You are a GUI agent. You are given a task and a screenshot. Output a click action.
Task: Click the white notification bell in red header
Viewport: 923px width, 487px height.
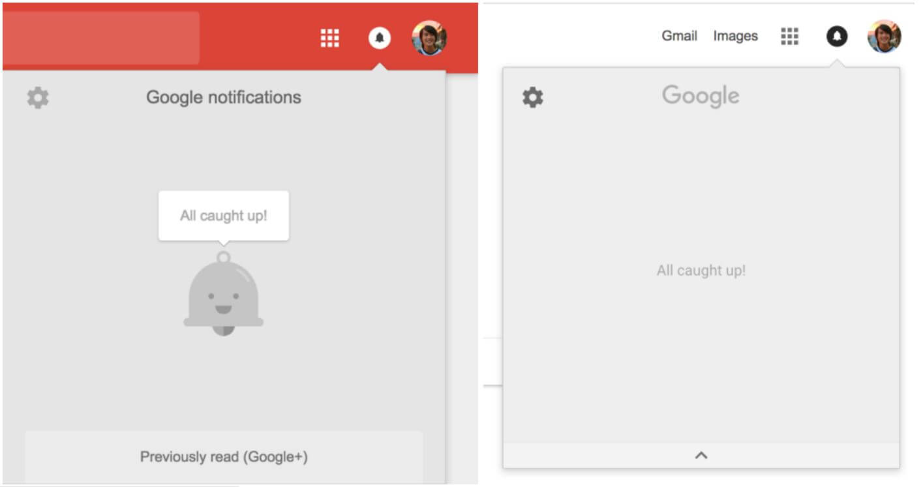click(380, 38)
